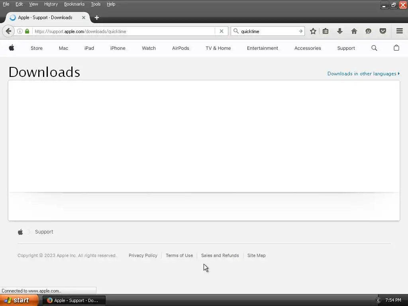Open Entertainment navigation link

[263, 48]
